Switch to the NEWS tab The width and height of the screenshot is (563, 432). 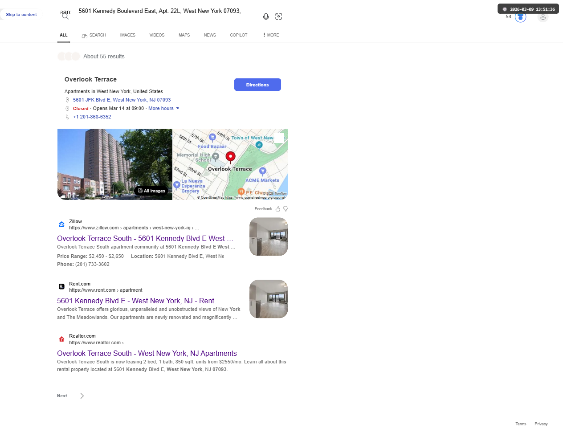210,35
